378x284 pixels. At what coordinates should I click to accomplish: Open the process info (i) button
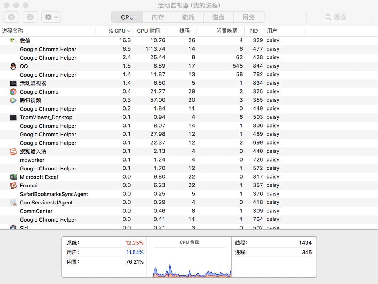click(x=30, y=17)
